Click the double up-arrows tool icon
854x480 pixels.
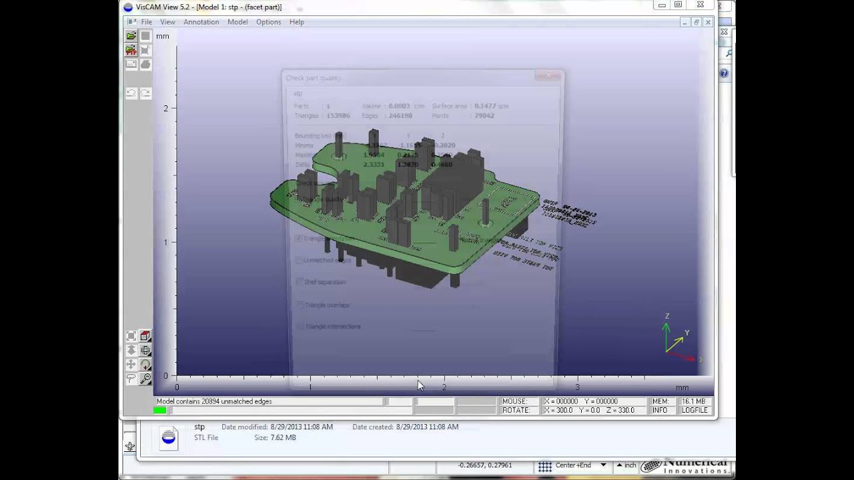[131, 351]
